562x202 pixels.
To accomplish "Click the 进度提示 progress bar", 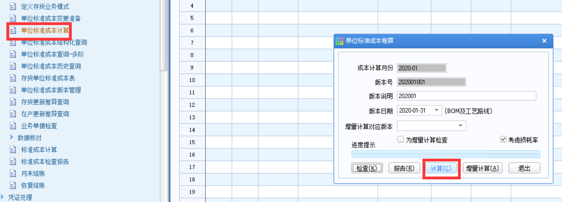I will pos(446,154).
